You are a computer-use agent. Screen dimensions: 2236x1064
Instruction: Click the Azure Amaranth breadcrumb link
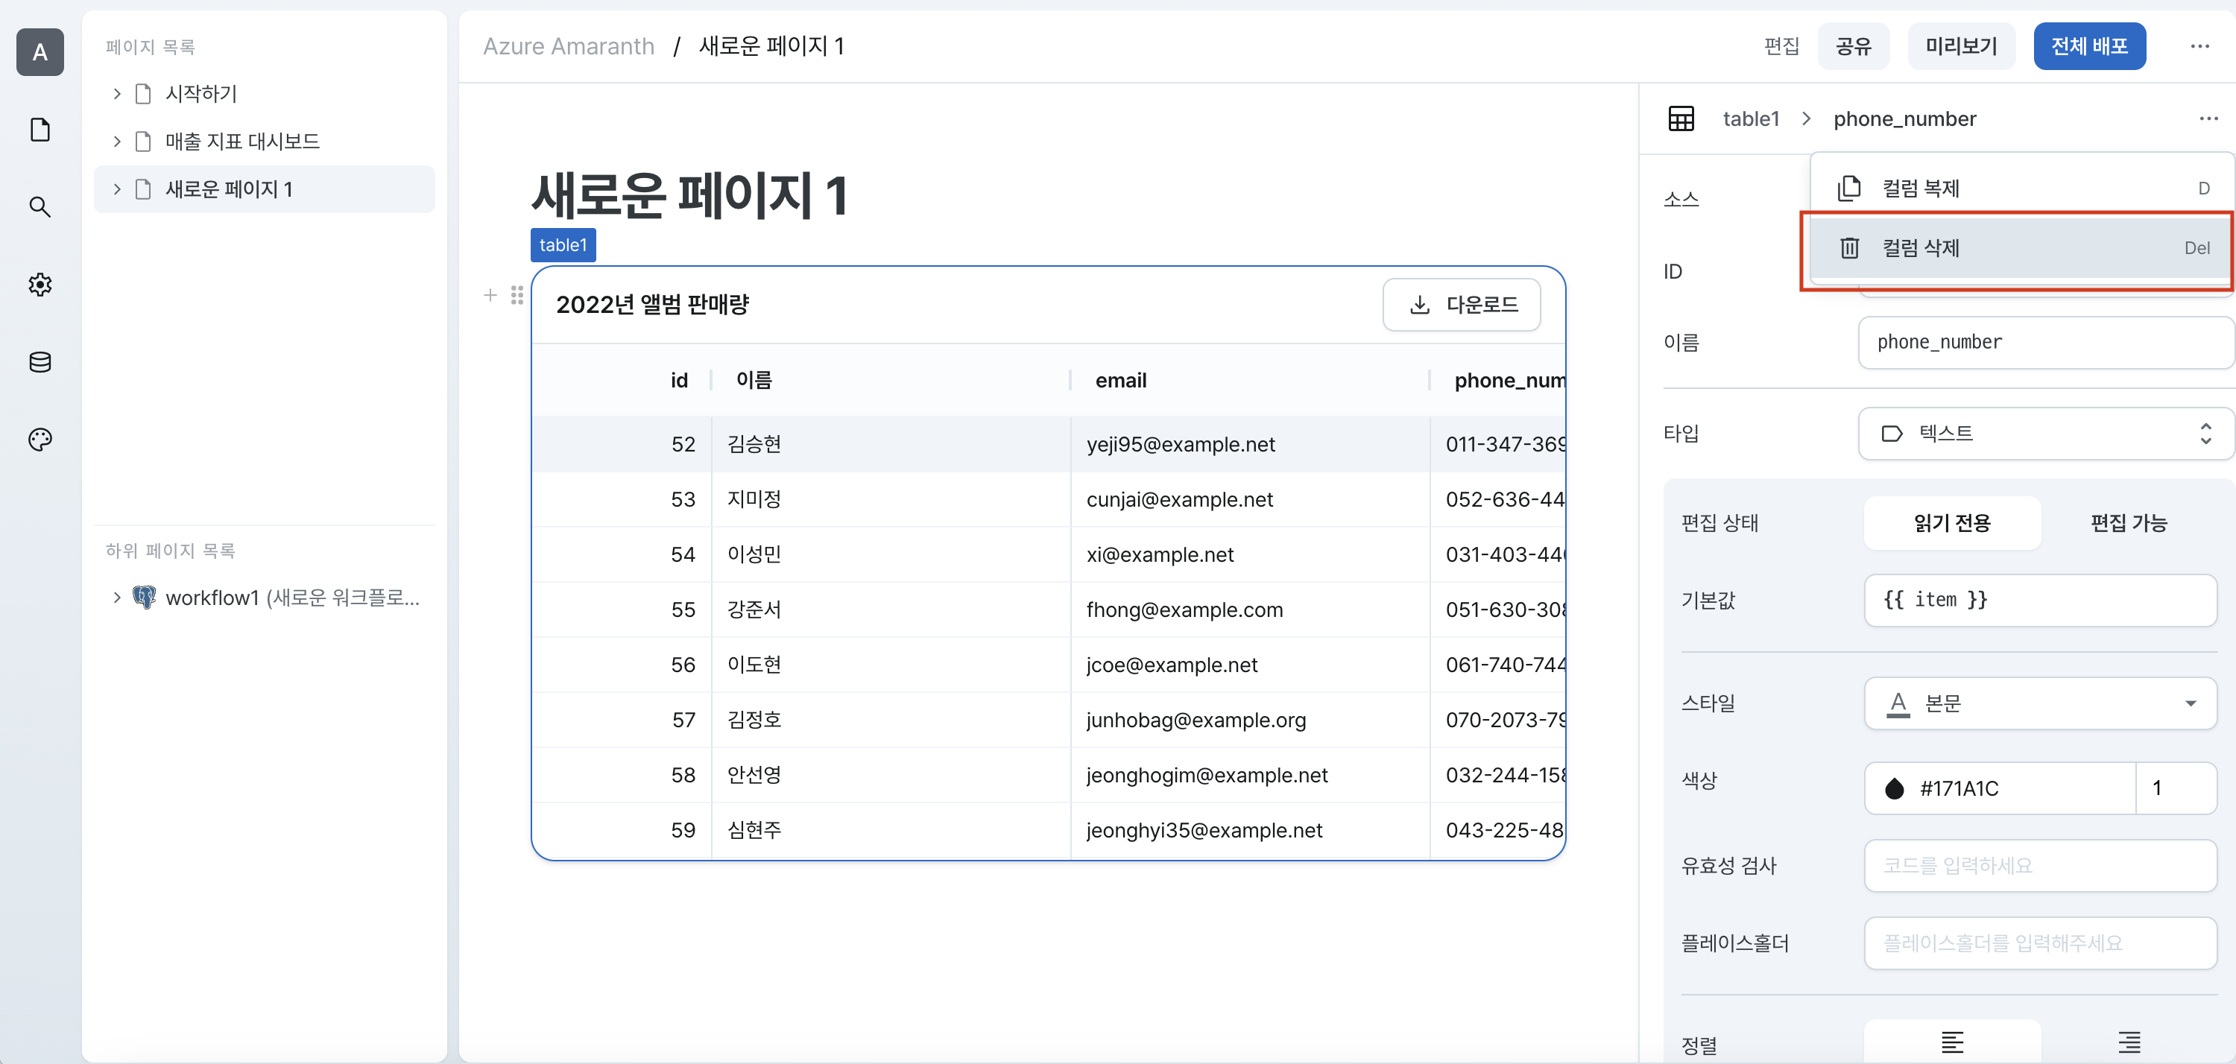click(x=569, y=46)
